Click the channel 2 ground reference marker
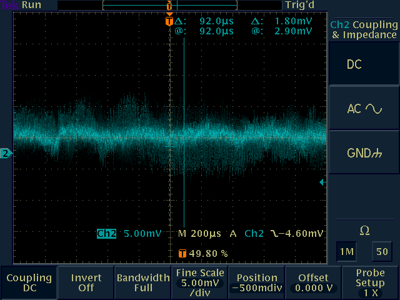The width and height of the screenshot is (400, 300). coord(6,154)
